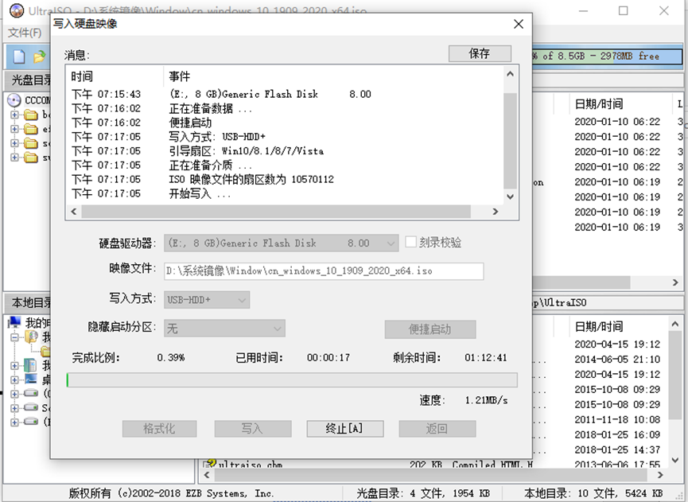Click bottom horizontal scrollbar right arrow
The image size is (688, 502).
tap(660, 475)
